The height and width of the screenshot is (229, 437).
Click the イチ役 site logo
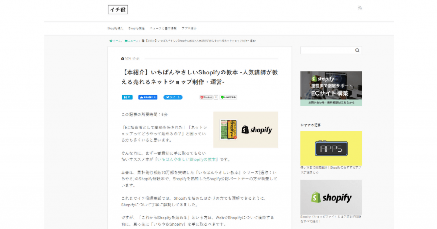[x=118, y=10]
